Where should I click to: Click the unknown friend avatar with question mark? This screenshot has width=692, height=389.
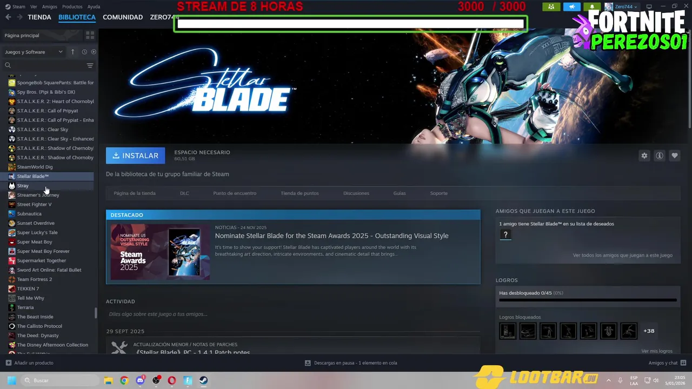[505, 234]
